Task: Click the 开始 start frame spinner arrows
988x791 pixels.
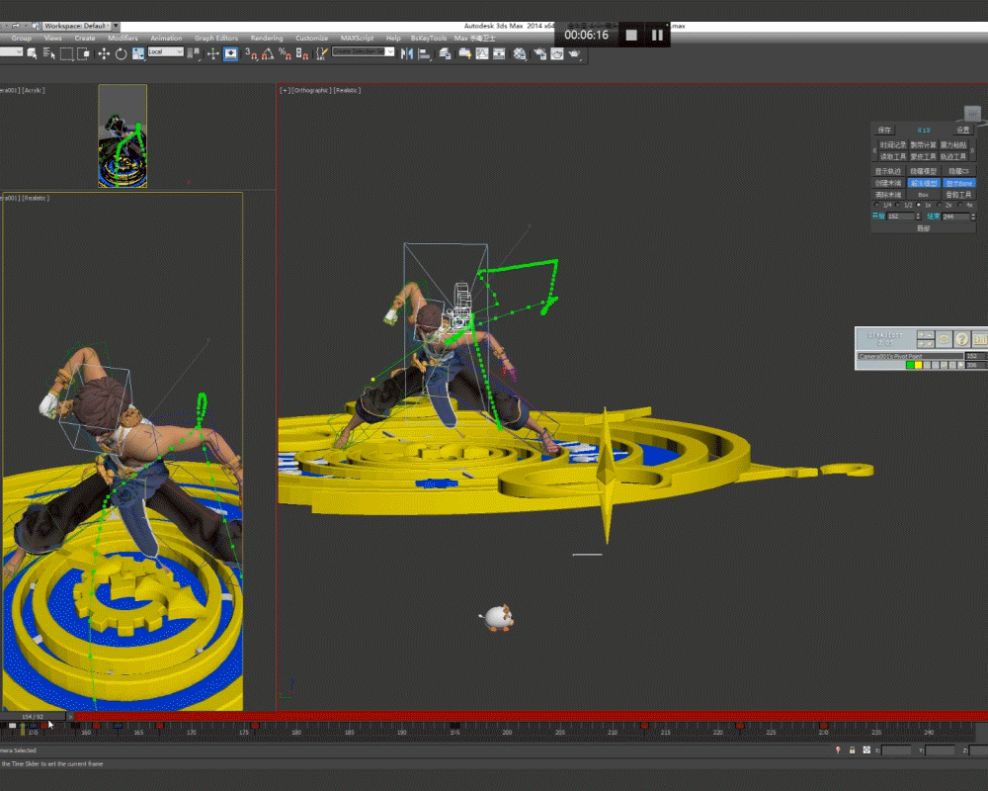Action: (918, 217)
